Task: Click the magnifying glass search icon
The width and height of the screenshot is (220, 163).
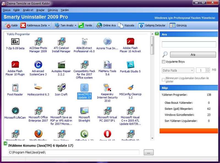Action: [165, 54]
